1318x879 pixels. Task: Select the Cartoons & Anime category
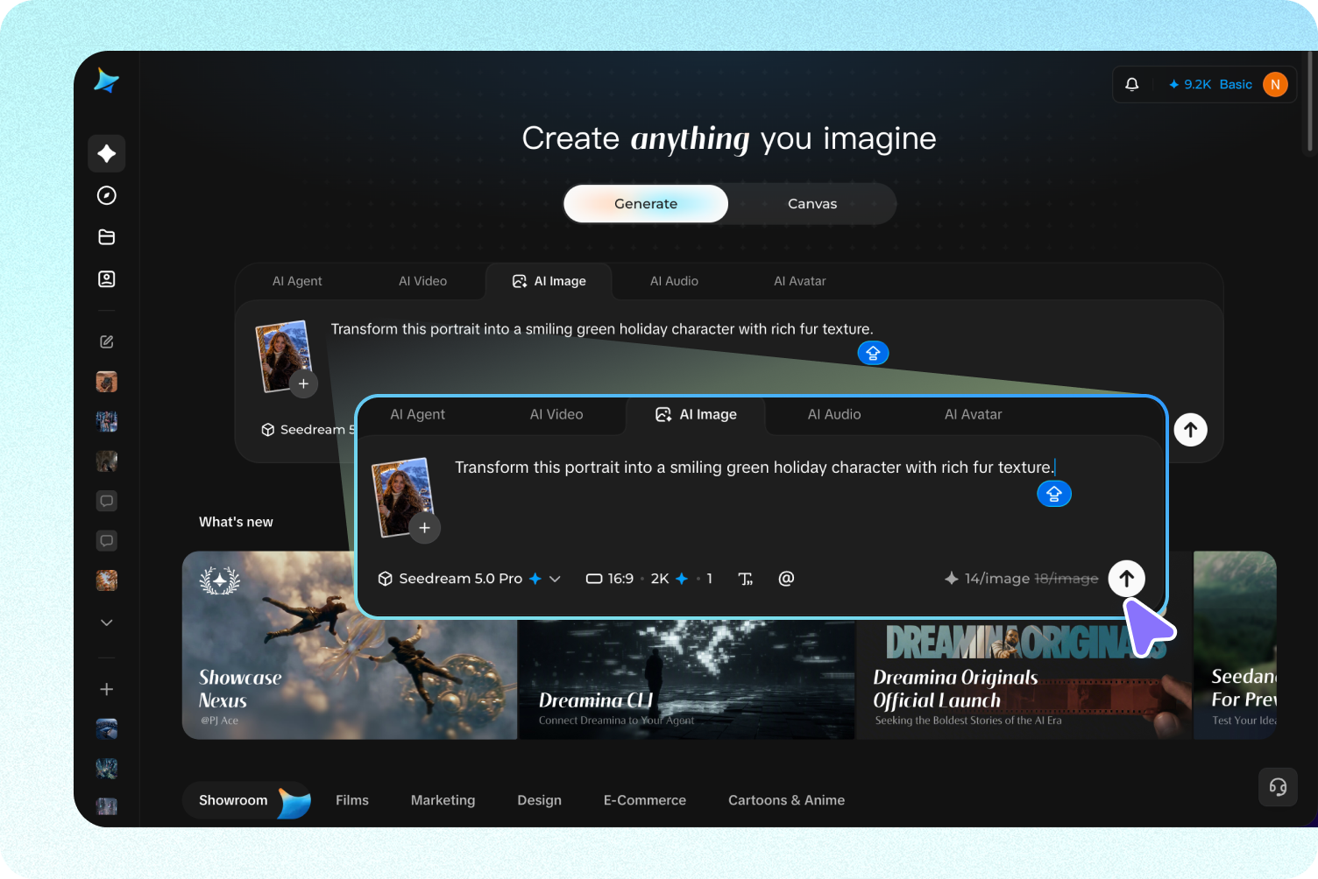point(786,800)
